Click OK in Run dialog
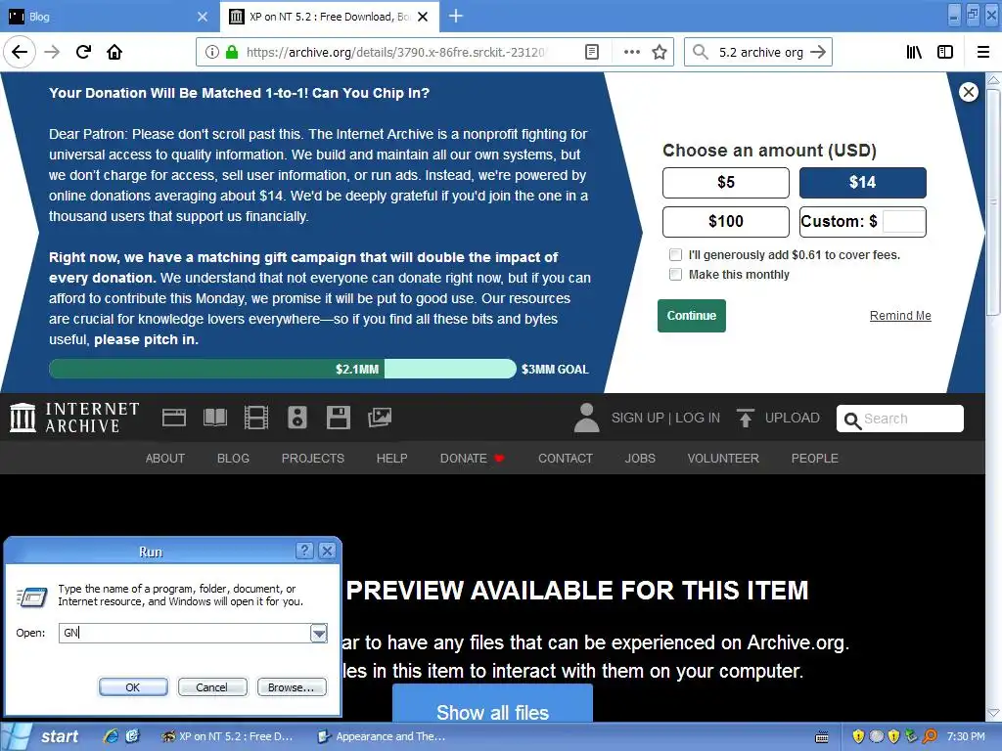1002x751 pixels. (133, 687)
